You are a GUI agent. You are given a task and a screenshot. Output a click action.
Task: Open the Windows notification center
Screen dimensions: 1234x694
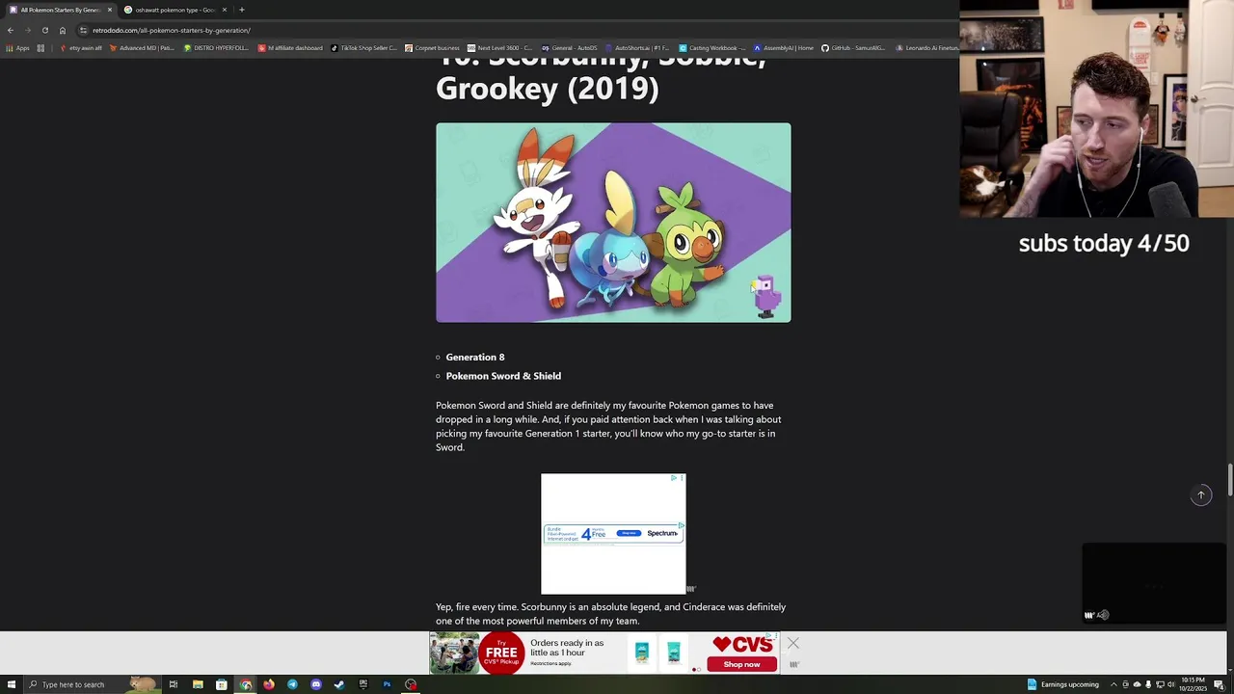click(1220, 684)
